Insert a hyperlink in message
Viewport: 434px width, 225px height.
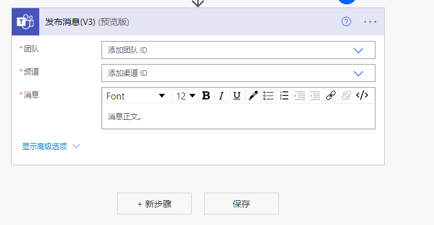click(331, 96)
